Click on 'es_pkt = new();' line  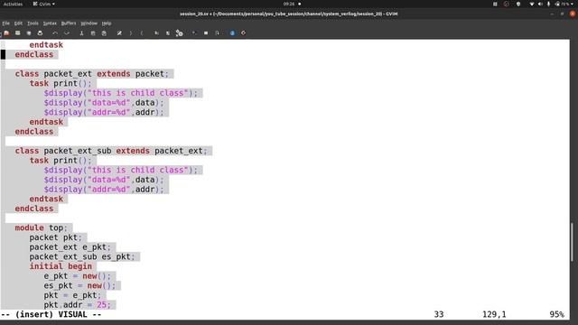pyautogui.click(x=79, y=285)
